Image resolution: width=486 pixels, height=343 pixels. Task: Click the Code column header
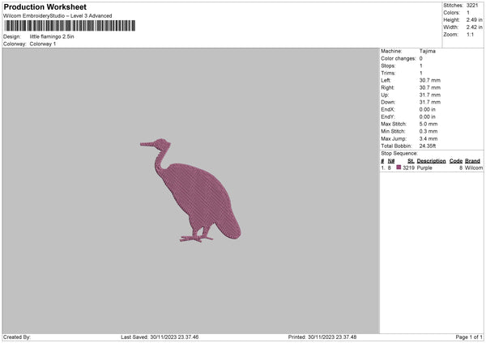(455, 160)
